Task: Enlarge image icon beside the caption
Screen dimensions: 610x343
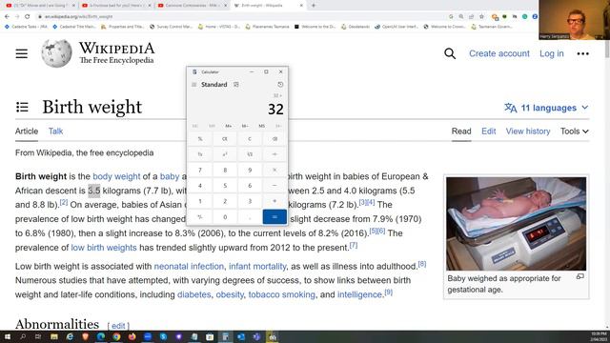Action: click(580, 276)
